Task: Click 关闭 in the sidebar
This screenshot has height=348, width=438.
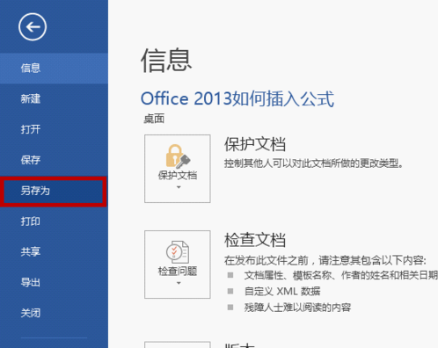Action: (x=54, y=313)
